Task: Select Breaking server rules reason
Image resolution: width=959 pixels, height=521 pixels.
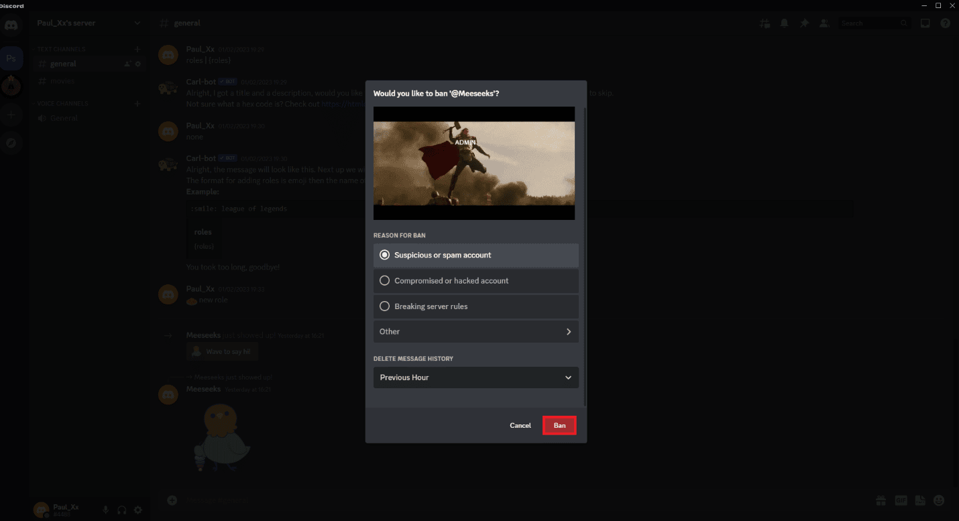Action: (x=476, y=306)
